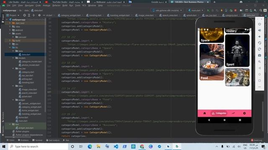Collapse the widget folder
Screen dimensions: 268x150
(13, 100)
